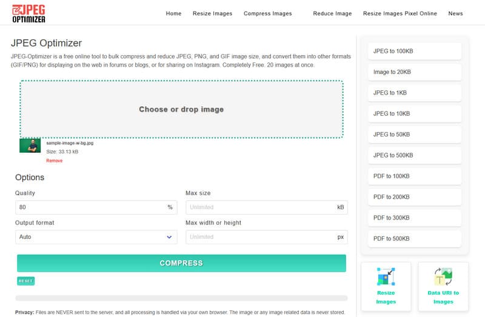The width and height of the screenshot is (485, 317).
Task: Open the JPEG to 100KB link
Action: 415,52
